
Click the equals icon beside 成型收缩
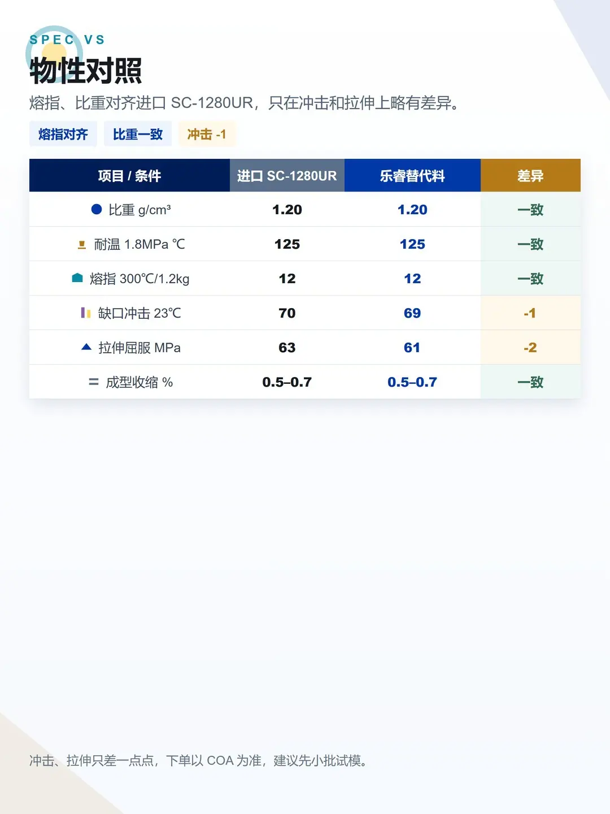94,382
